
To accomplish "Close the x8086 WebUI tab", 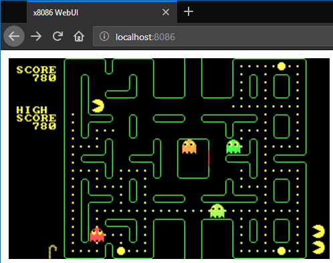I will coord(166,12).
